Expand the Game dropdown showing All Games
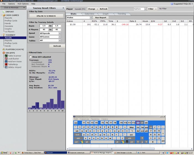This screenshot has height=155, width=194. coord(50,37)
